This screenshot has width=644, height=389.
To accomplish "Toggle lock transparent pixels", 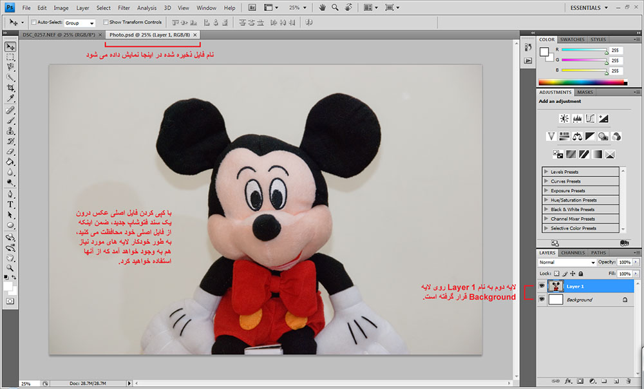I will 556,274.
